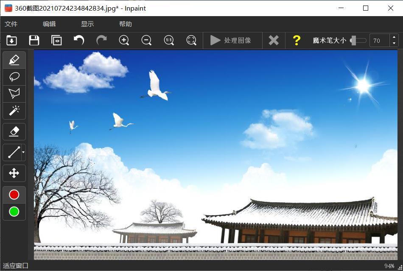Select the Move tool

(14, 173)
